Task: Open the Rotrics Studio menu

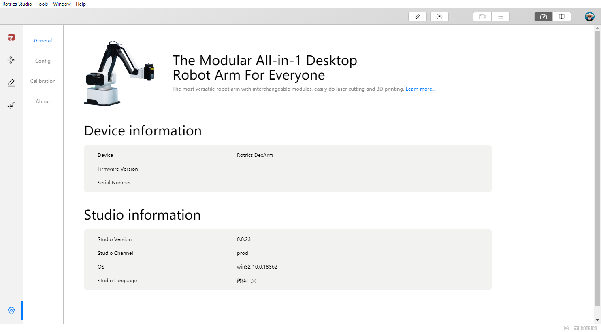Action: 17,4
